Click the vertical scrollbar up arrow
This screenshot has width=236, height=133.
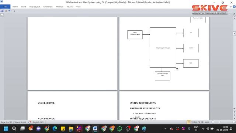click(234, 19)
